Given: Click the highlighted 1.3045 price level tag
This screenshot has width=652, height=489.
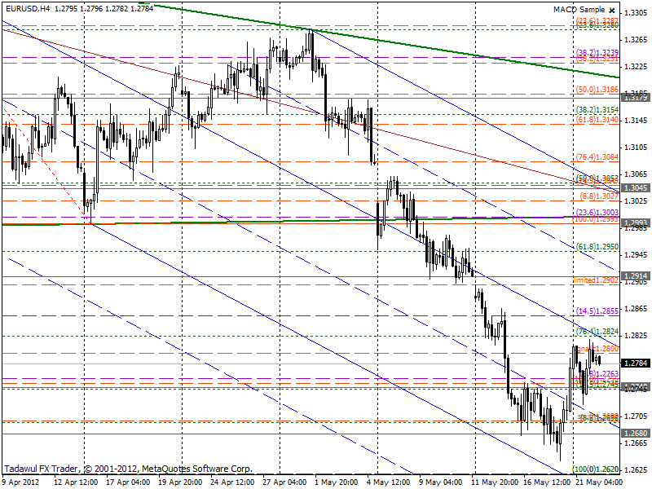Looking at the screenshot, I should tap(636, 188).
